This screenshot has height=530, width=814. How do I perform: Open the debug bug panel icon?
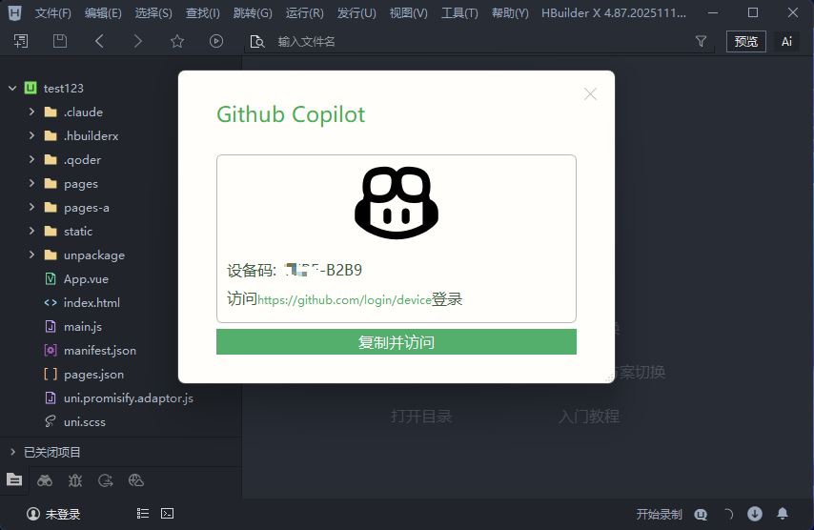75,480
